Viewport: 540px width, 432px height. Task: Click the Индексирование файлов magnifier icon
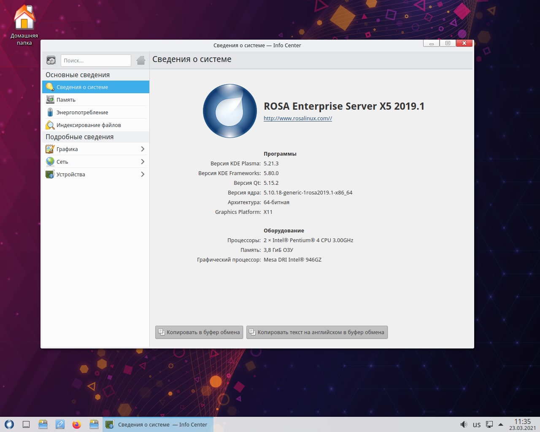[x=50, y=125]
